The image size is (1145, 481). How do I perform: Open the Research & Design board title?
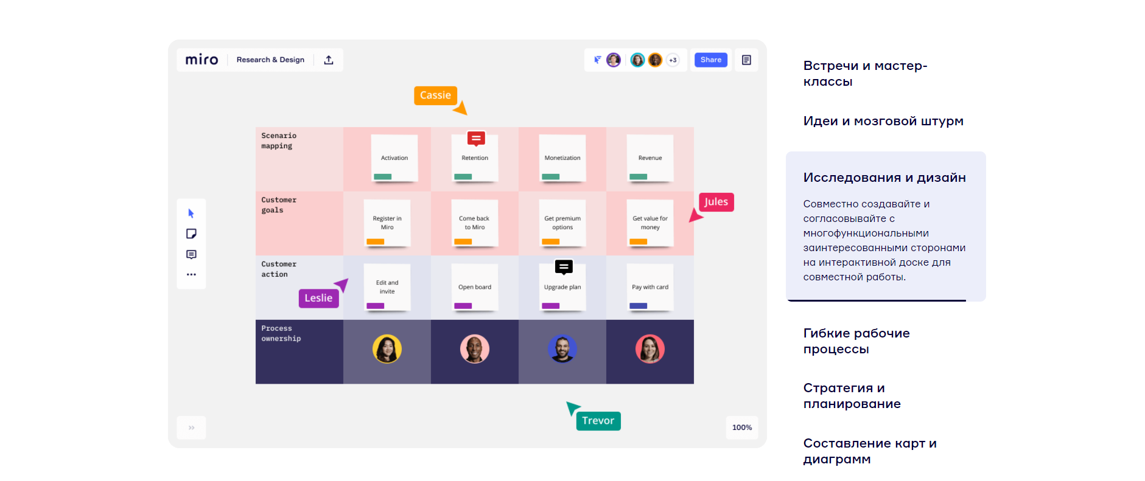coord(270,60)
